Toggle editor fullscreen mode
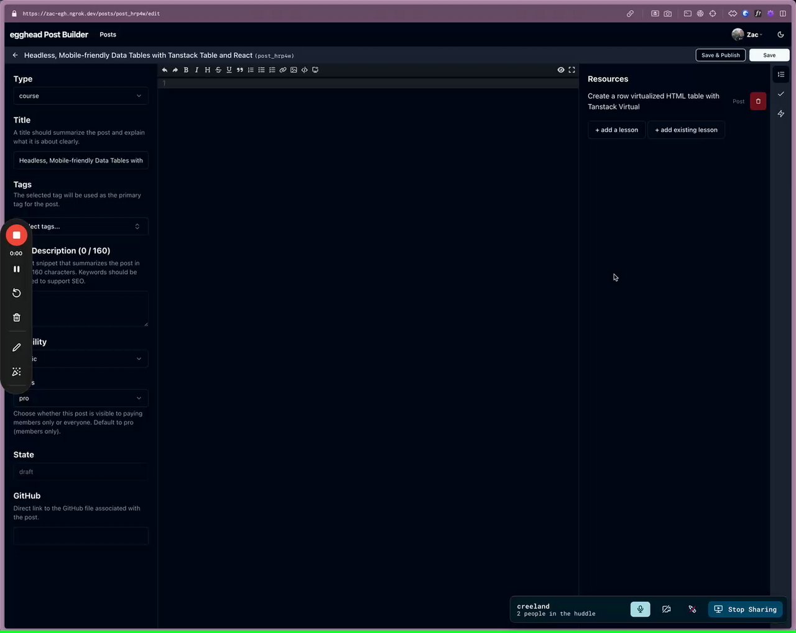This screenshot has height=633, width=796. (x=572, y=70)
